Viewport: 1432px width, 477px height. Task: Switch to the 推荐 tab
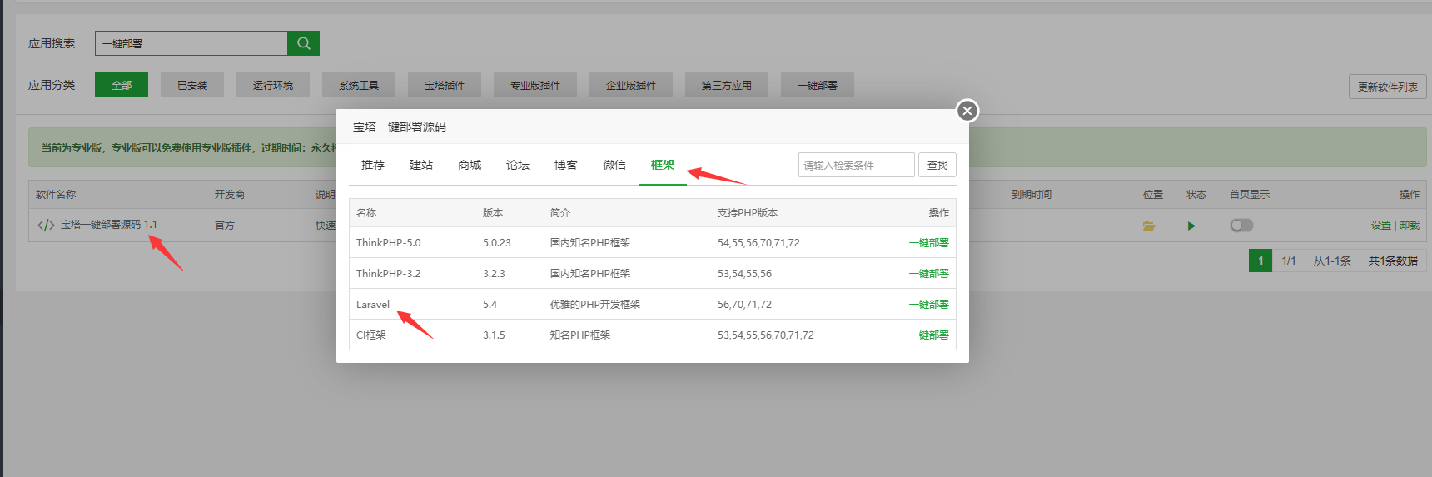[372, 165]
